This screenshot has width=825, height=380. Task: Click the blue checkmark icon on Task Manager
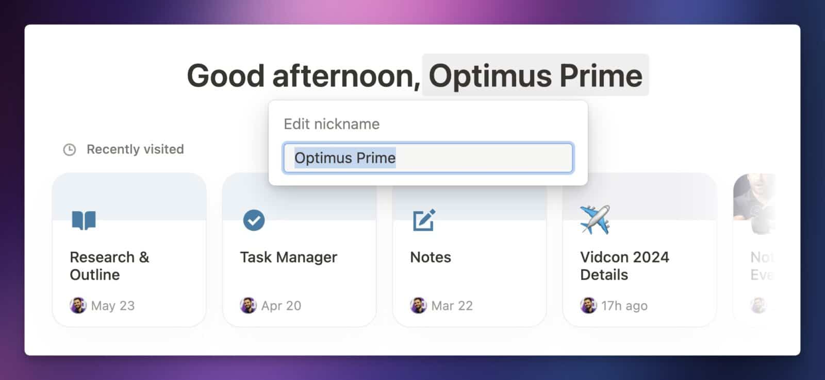pos(254,220)
